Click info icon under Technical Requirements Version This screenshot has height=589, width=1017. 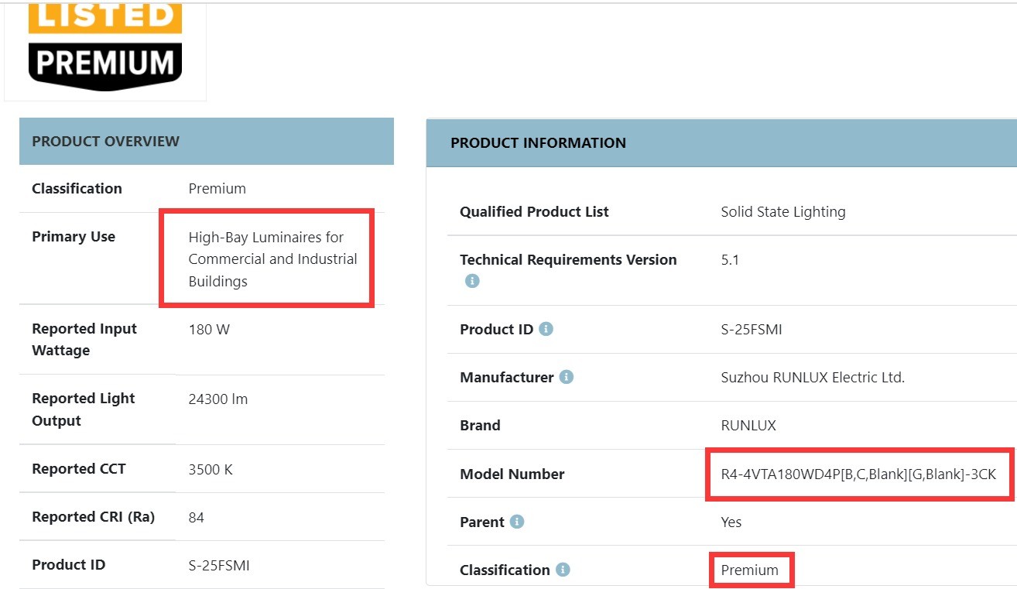(x=472, y=282)
